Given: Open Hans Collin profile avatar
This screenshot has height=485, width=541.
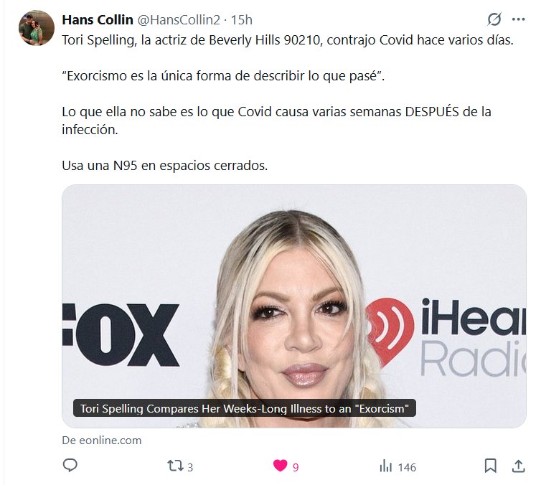Looking at the screenshot, I should tap(37, 28).
